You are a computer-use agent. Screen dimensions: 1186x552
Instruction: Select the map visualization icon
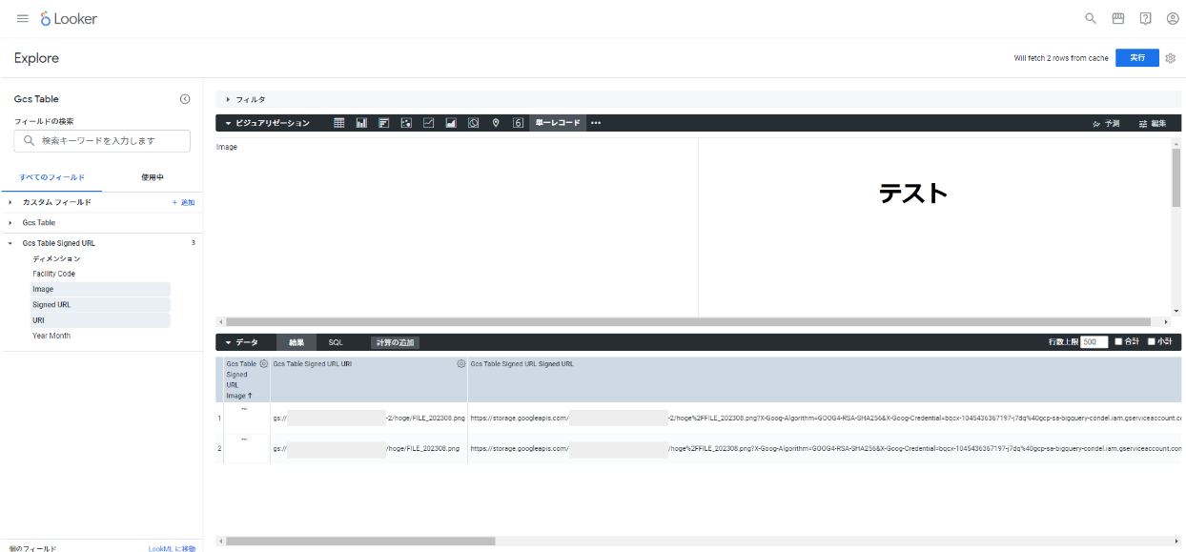(x=495, y=122)
